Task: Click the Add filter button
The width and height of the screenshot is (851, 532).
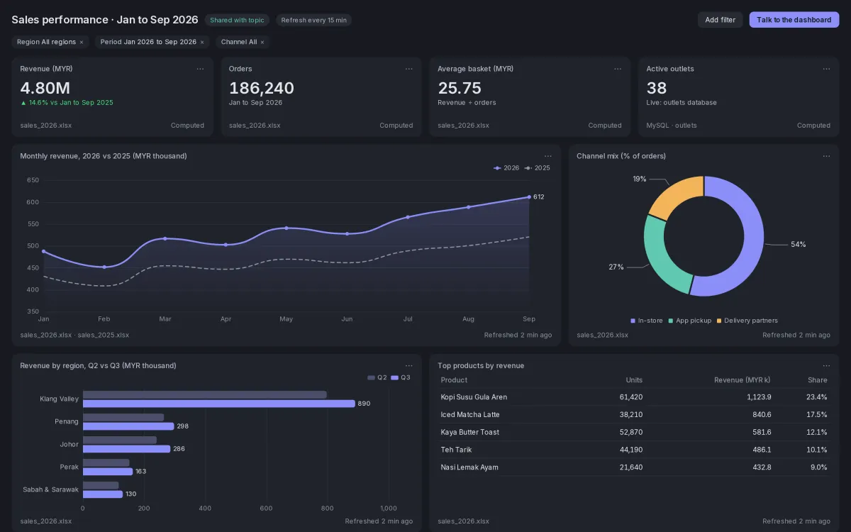Action: click(x=721, y=20)
